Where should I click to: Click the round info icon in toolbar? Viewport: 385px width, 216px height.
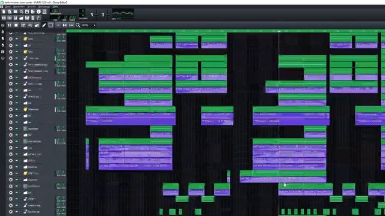point(38,11)
